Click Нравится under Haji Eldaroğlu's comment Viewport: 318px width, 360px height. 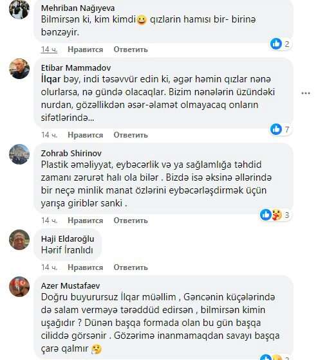pos(86,267)
